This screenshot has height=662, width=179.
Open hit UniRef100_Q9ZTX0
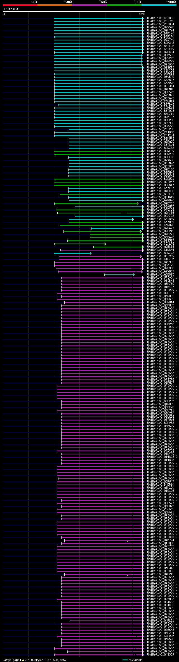[x=161, y=40]
